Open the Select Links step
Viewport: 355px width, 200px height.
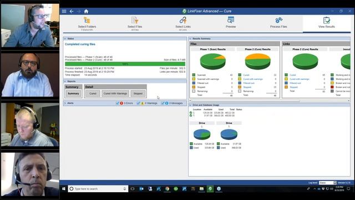tap(183, 23)
